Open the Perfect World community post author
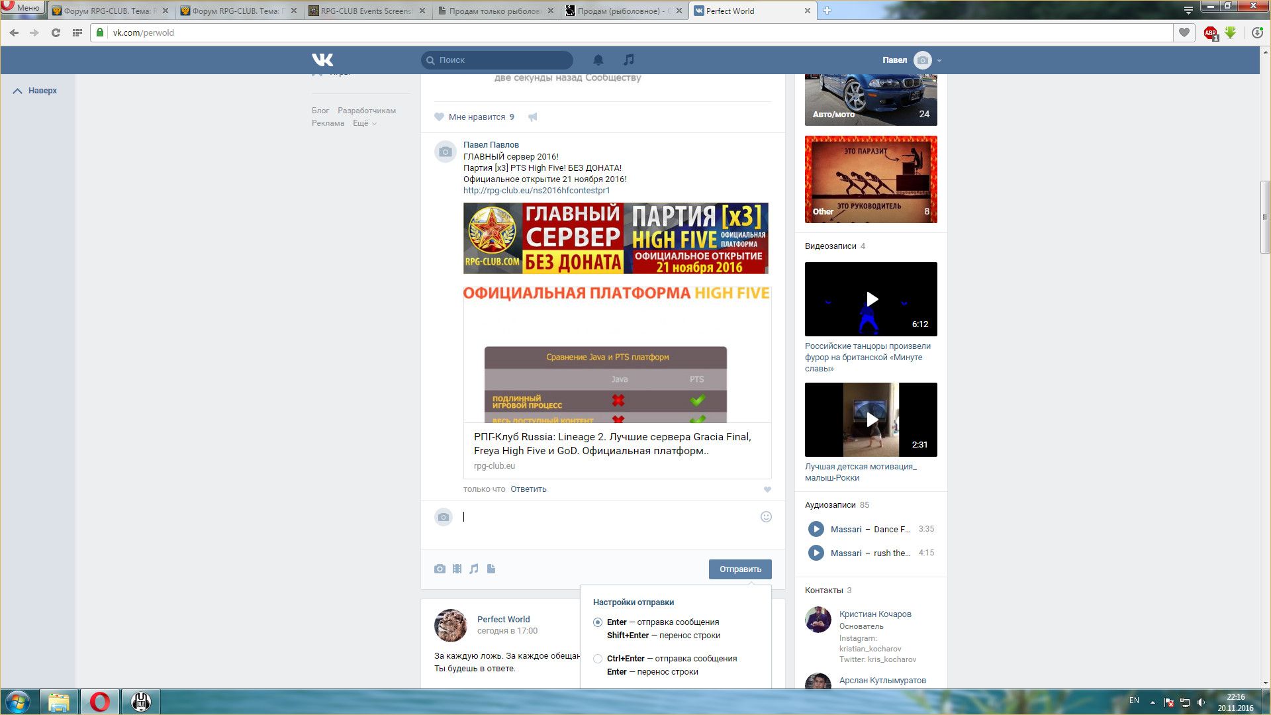The width and height of the screenshot is (1271, 715). pos(503,620)
